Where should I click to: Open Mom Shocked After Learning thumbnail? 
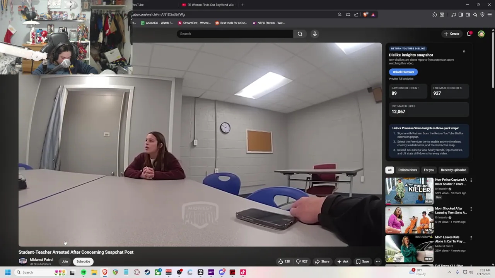pyautogui.click(x=409, y=220)
